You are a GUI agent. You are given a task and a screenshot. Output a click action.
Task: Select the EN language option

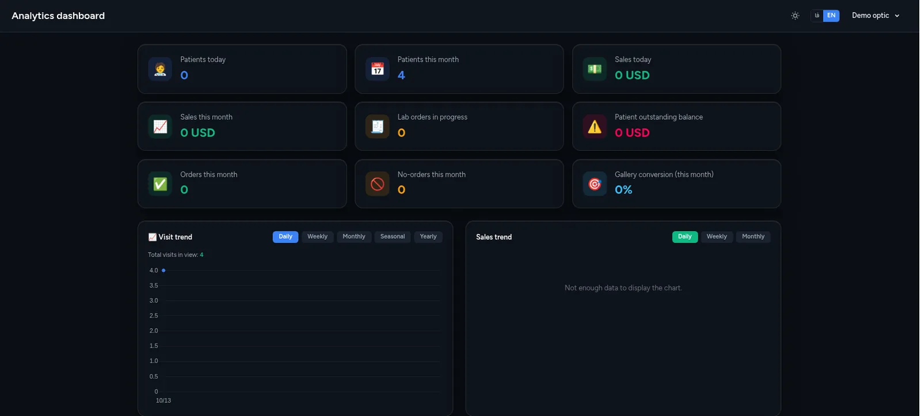[x=831, y=16]
